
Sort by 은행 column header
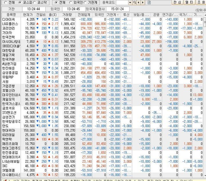156,15
